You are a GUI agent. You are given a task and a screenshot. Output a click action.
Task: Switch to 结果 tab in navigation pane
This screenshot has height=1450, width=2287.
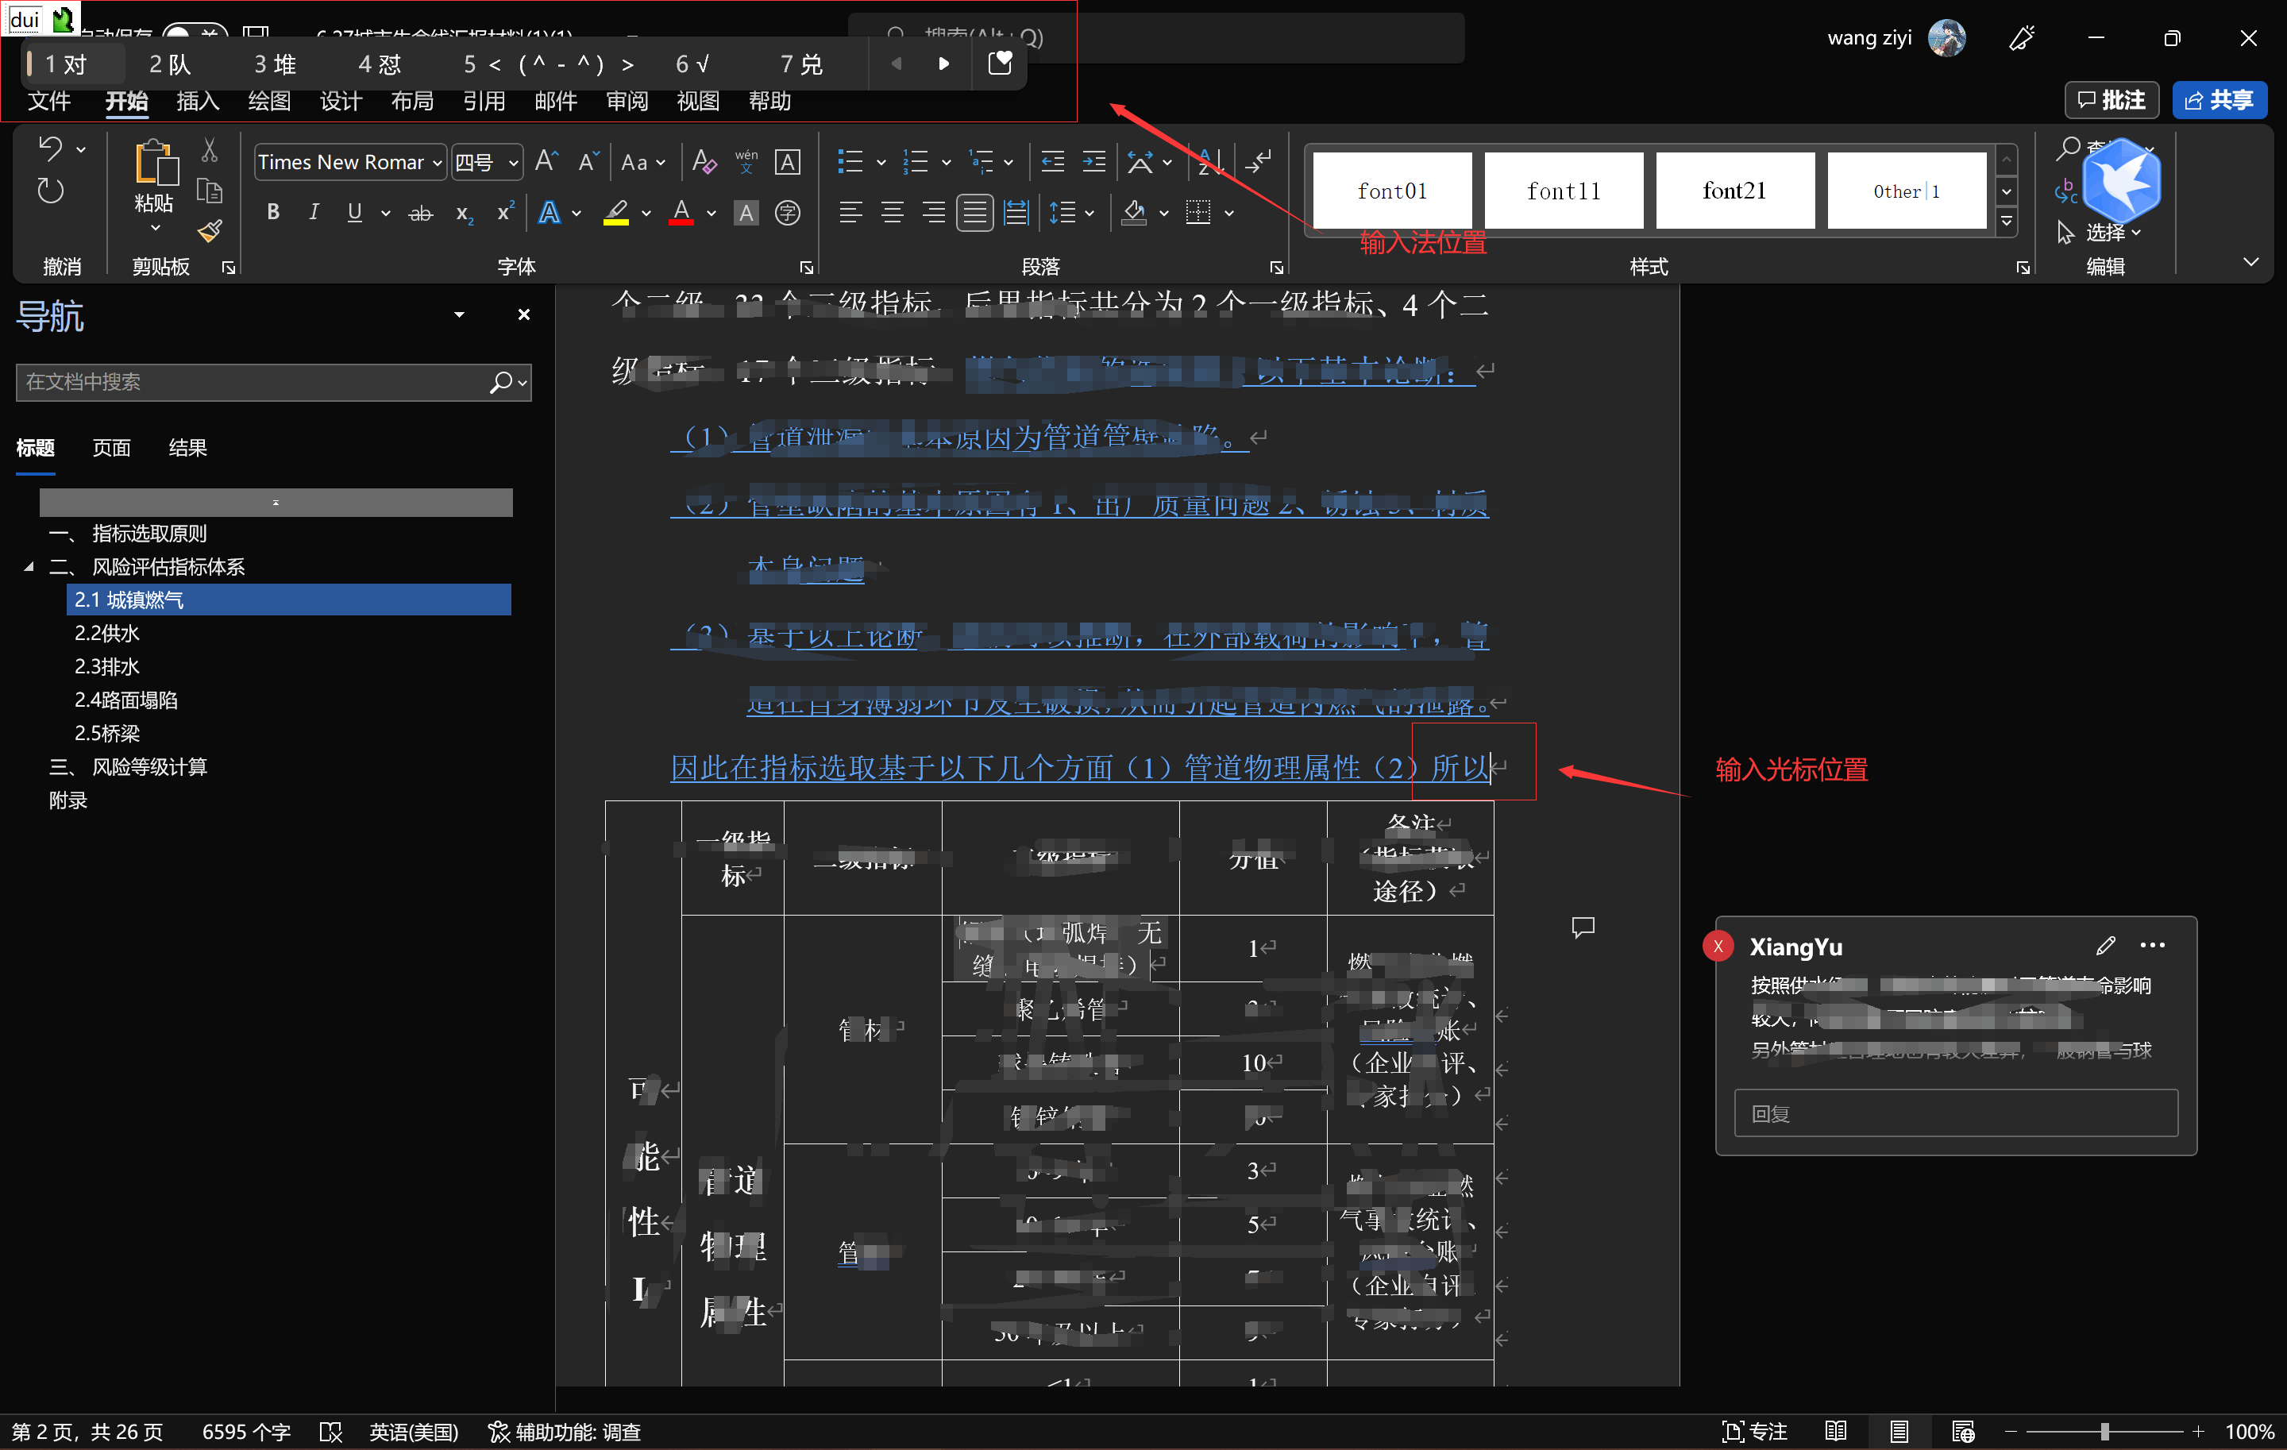click(187, 447)
